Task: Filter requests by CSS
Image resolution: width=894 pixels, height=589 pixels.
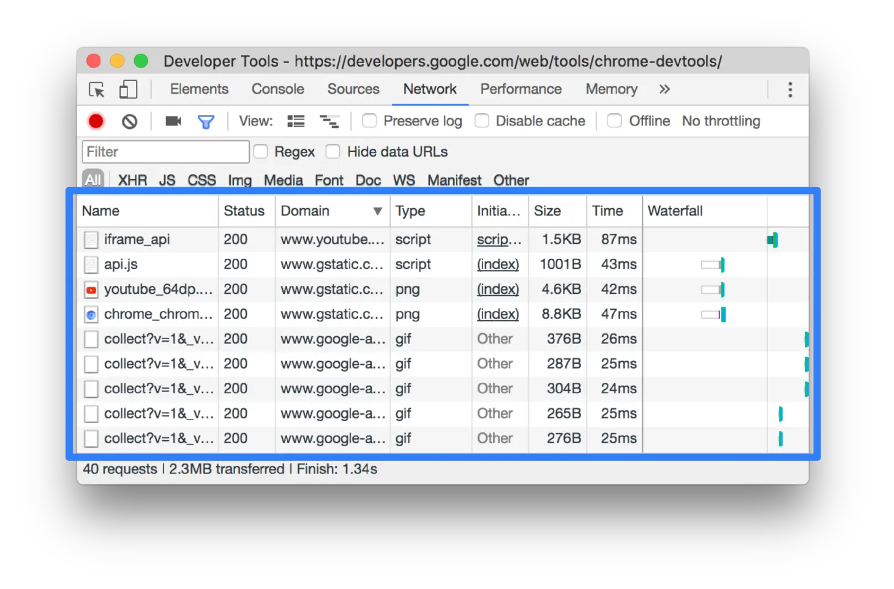Action: coord(201,180)
